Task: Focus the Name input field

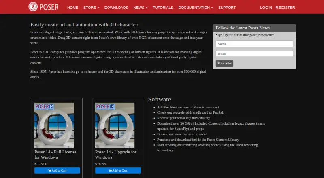Action: [254, 44]
